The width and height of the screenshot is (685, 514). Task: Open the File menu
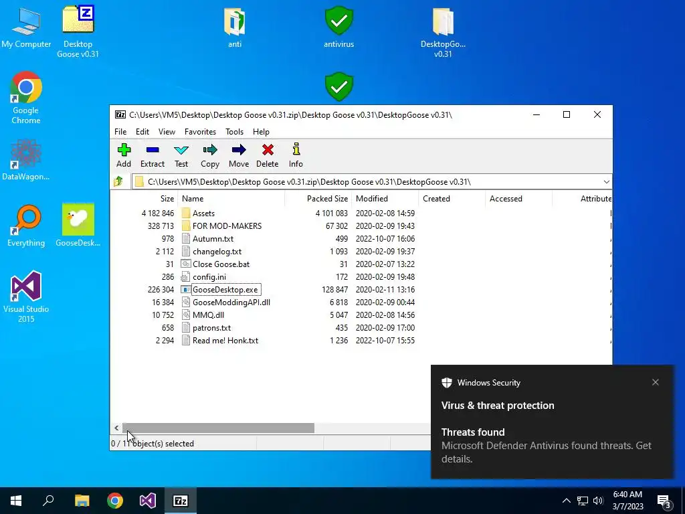pyautogui.click(x=120, y=132)
